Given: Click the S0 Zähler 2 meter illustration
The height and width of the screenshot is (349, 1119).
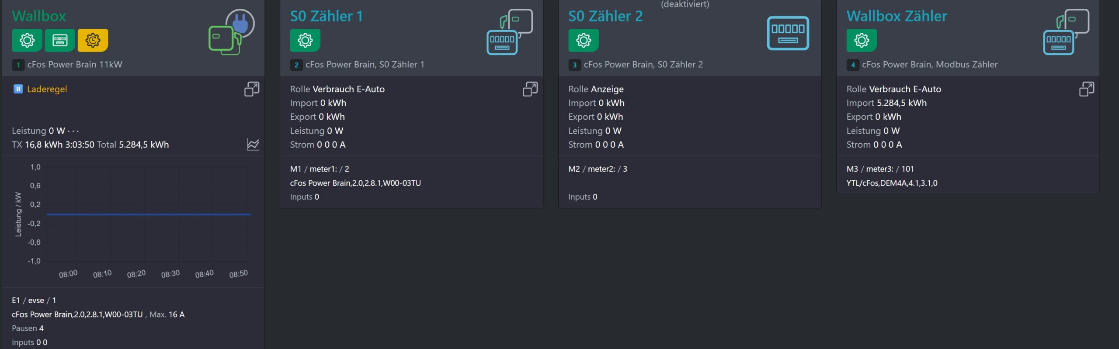Looking at the screenshot, I should click(788, 33).
